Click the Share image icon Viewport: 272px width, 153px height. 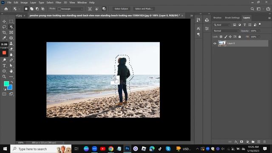[268, 8]
